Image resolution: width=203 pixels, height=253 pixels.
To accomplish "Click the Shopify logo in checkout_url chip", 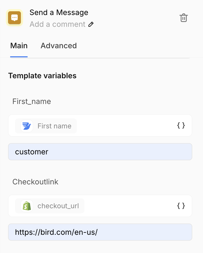I will point(27,206).
